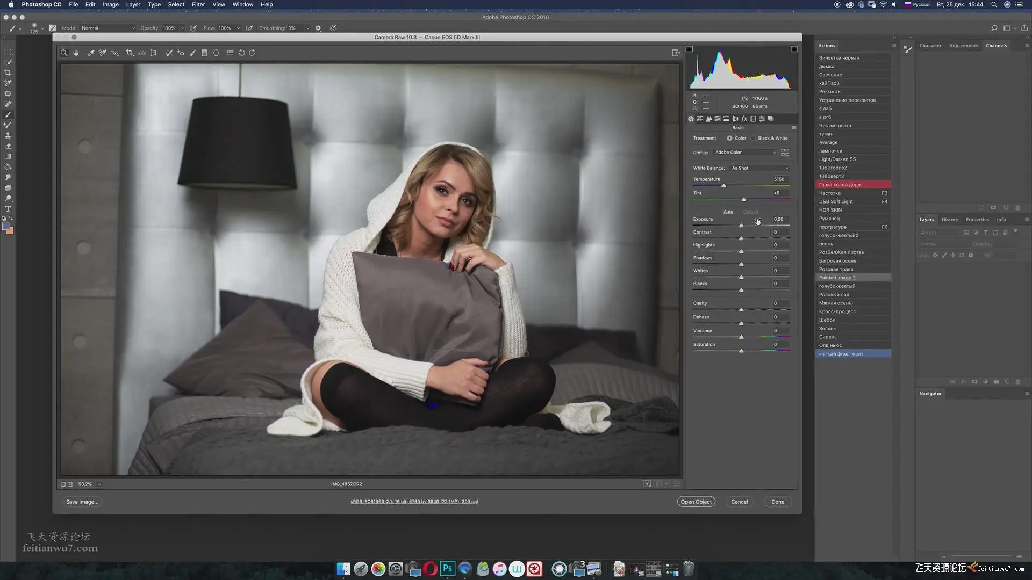Screen dimensions: 1032x580
Task: Toggle full screen mode for Camera Raw
Action: click(x=676, y=53)
